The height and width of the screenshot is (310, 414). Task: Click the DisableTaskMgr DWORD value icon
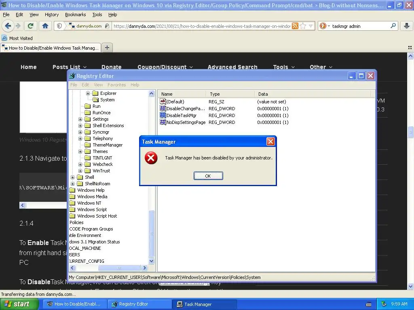(x=163, y=115)
